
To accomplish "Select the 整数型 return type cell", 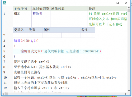I will pyautogui.click(x=41, y=19).
